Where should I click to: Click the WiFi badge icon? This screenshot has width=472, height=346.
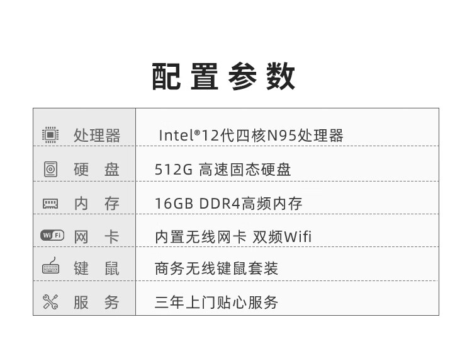coord(52,236)
